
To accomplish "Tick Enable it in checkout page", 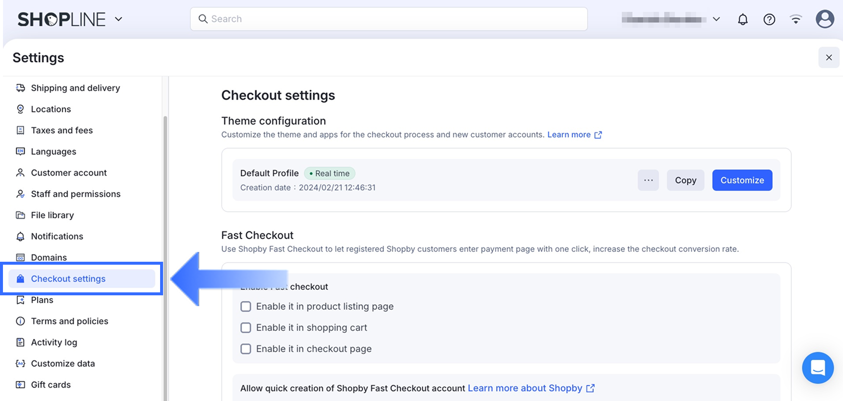I will (x=246, y=349).
